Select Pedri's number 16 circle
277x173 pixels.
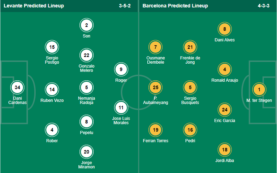click(x=190, y=130)
